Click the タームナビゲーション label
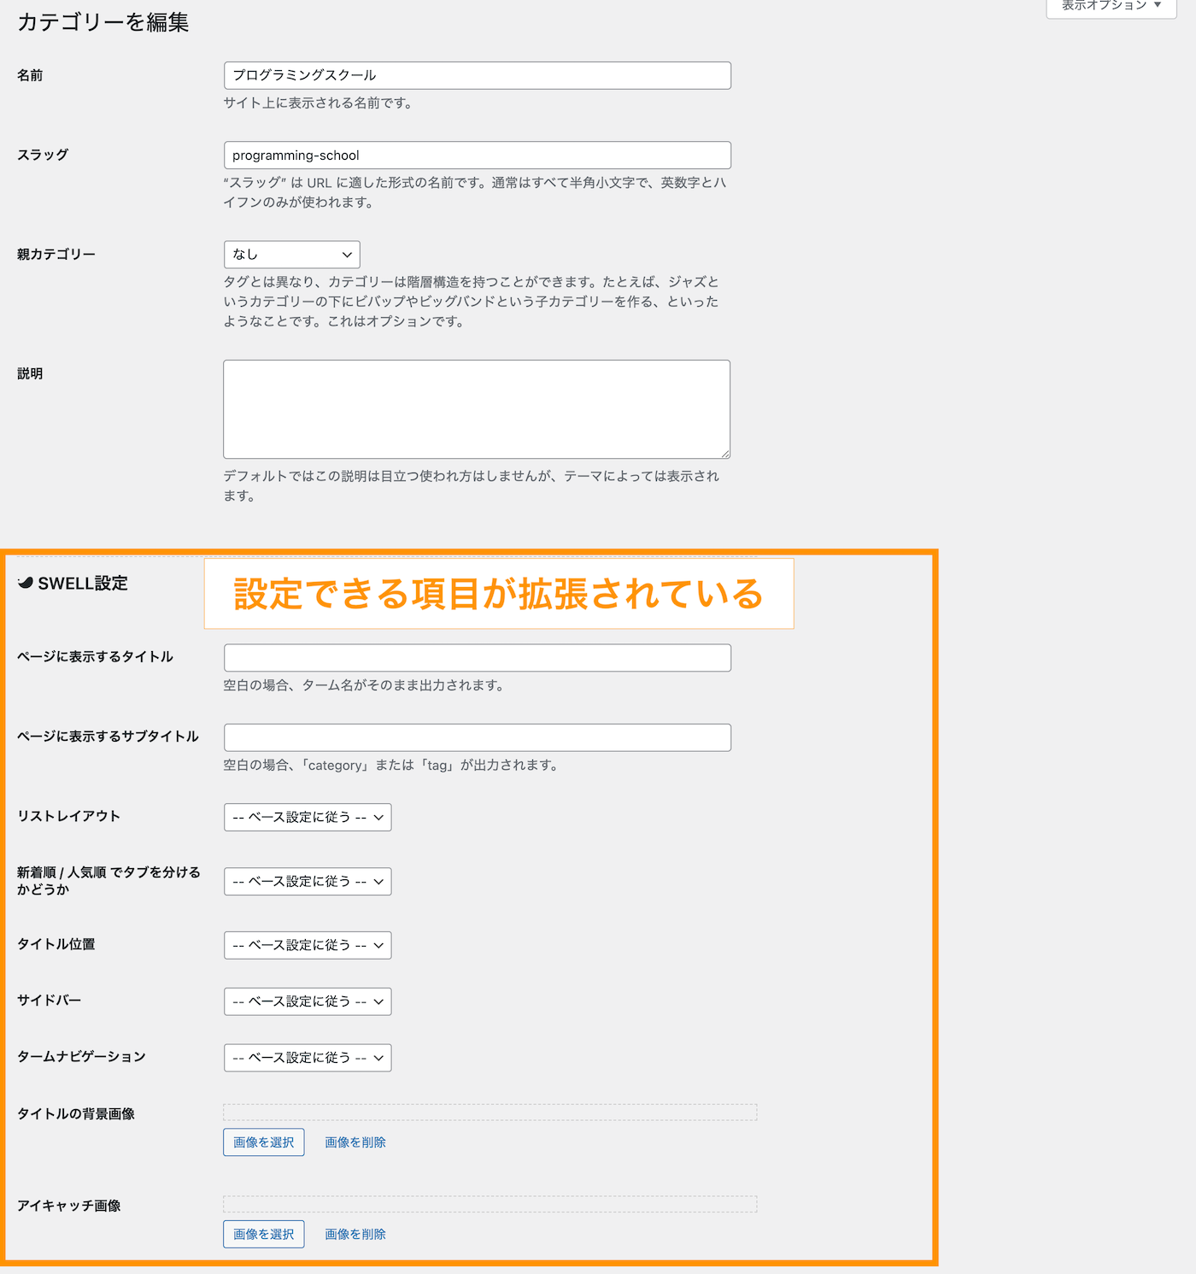Viewport: 1196px width, 1274px height. (81, 1056)
